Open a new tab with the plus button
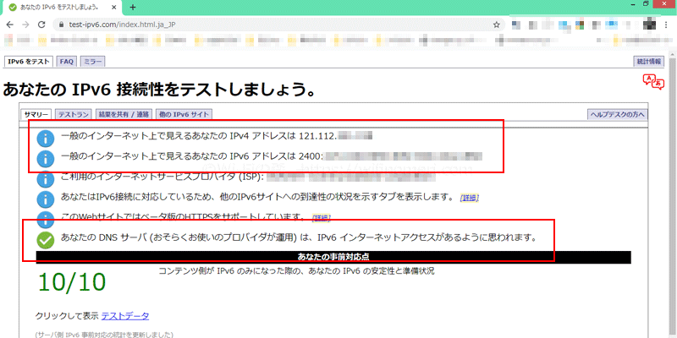677x338 pixels. pyautogui.click(x=133, y=7)
